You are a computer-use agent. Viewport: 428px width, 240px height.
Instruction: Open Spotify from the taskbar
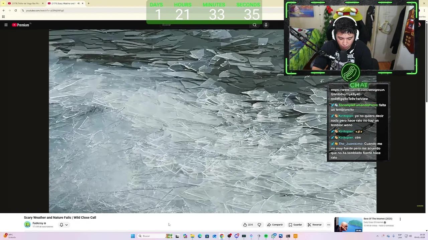[266, 236]
